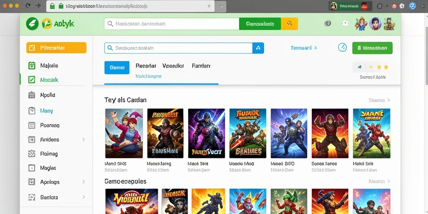Expand the Sernora submenu chevron
The height and width of the screenshot is (214, 428).
(x=84, y=197)
